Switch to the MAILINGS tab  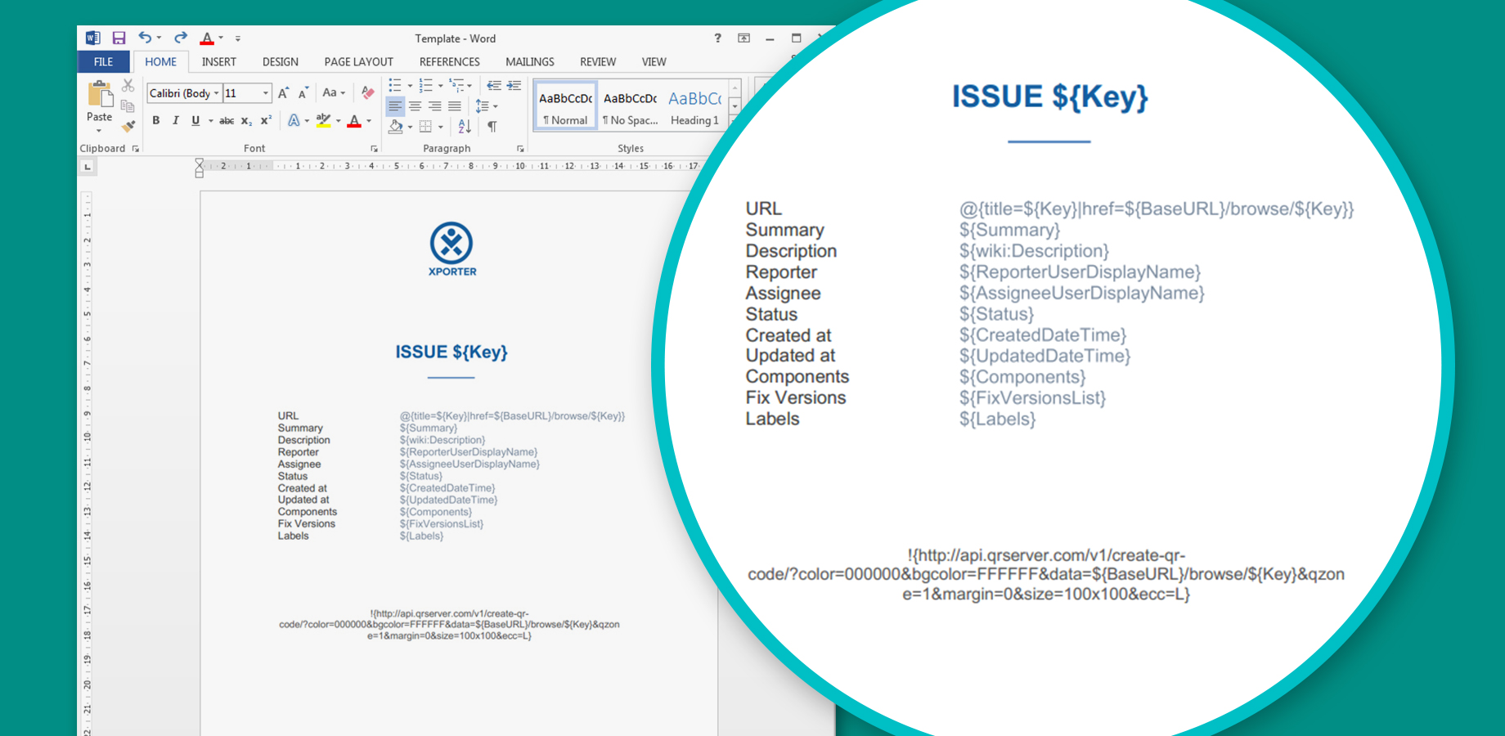pos(530,61)
